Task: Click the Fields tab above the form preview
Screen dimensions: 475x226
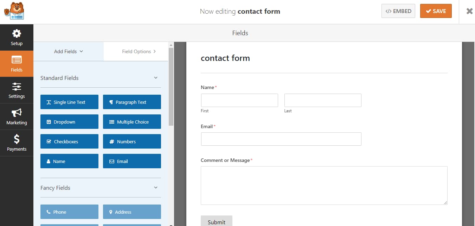Action: coord(240,33)
